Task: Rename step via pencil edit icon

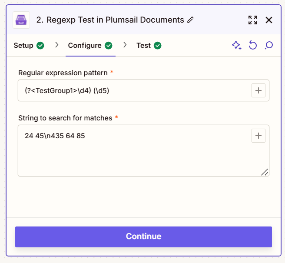Action: click(190, 20)
